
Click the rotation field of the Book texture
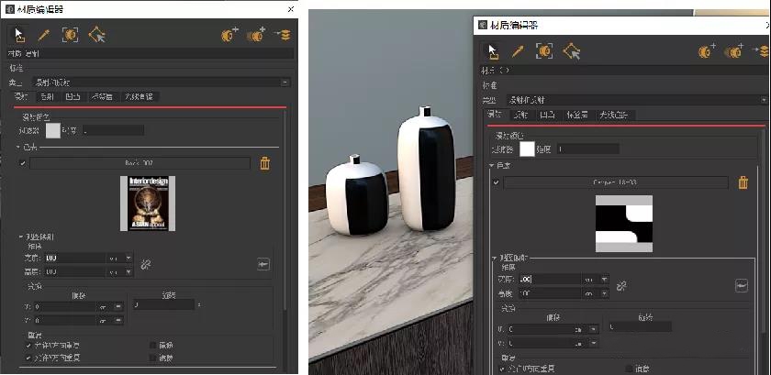point(163,305)
